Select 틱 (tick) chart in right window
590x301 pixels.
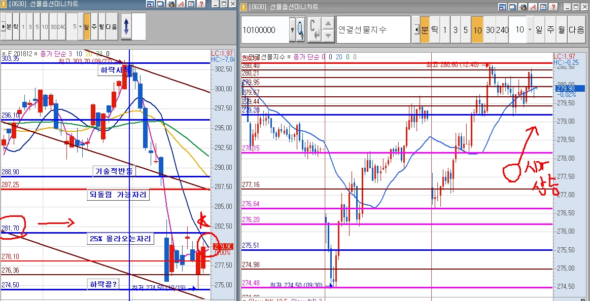click(x=435, y=30)
